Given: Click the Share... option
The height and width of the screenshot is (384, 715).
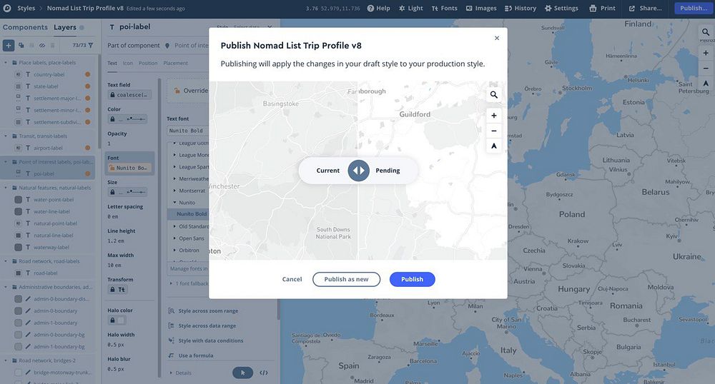Looking at the screenshot, I should pyautogui.click(x=645, y=8).
